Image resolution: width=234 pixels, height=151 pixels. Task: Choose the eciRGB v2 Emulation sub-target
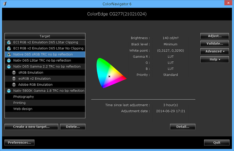tap(45, 79)
